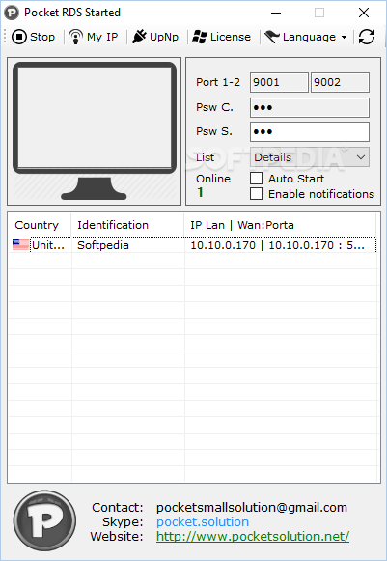The image size is (387, 561).
Task: Click the Psw C. password field
Action: (310, 107)
